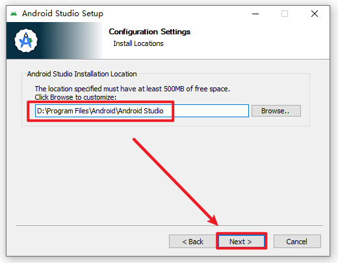Click the 'Click Browse to customize' label
The width and height of the screenshot is (338, 263).
point(75,97)
